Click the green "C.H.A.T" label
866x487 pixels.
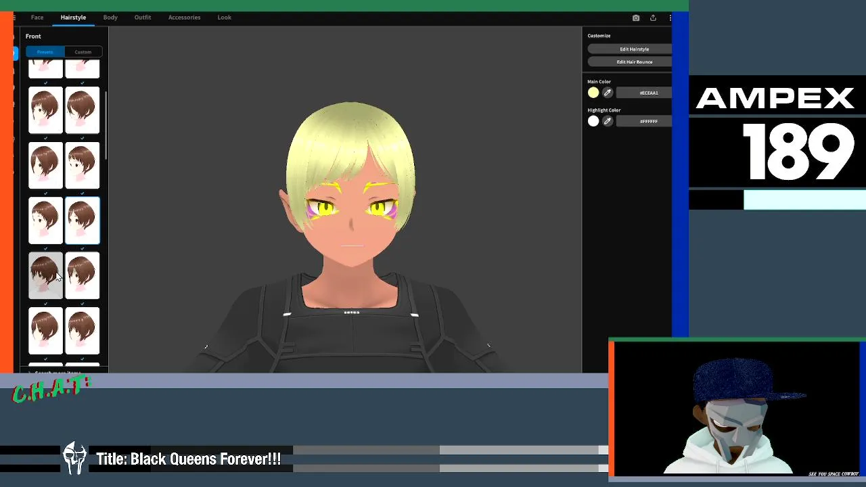pyautogui.click(x=51, y=390)
